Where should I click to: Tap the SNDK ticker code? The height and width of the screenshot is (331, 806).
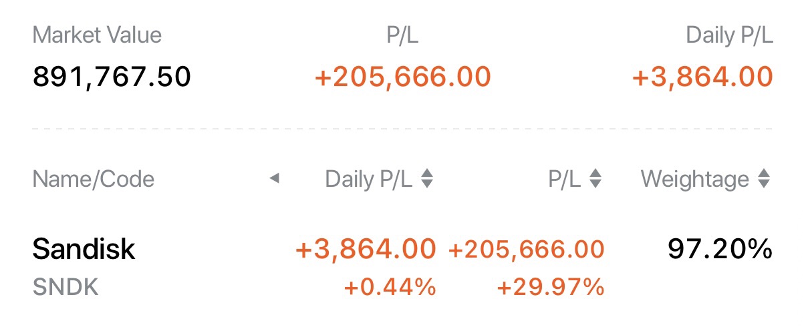tap(65, 288)
